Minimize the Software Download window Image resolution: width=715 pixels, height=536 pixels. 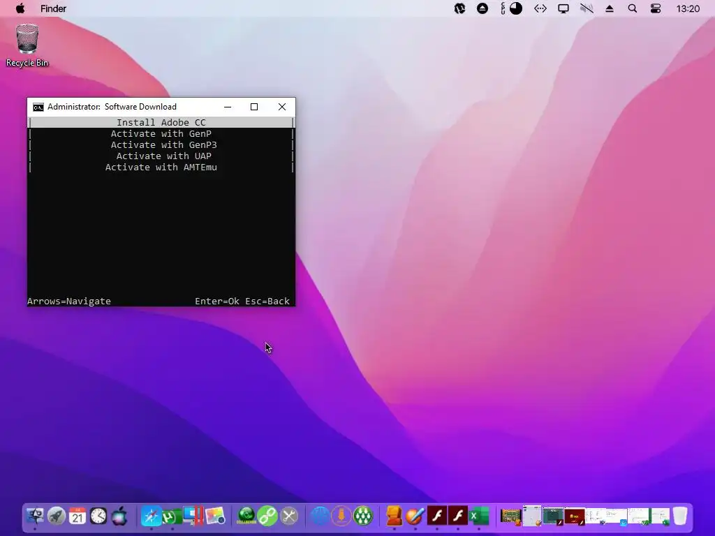pyautogui.click(x=228, y=107)
